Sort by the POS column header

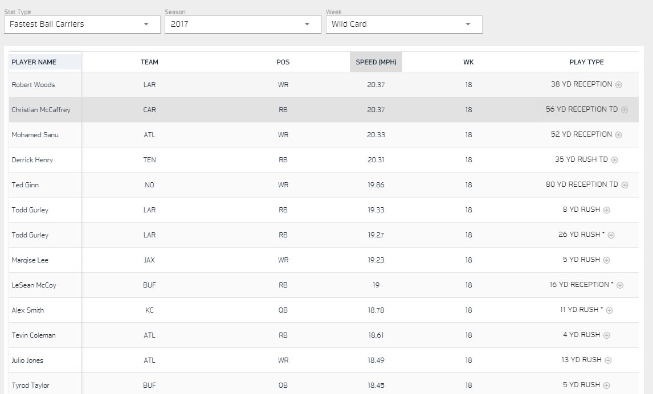[x=283, y=62]
